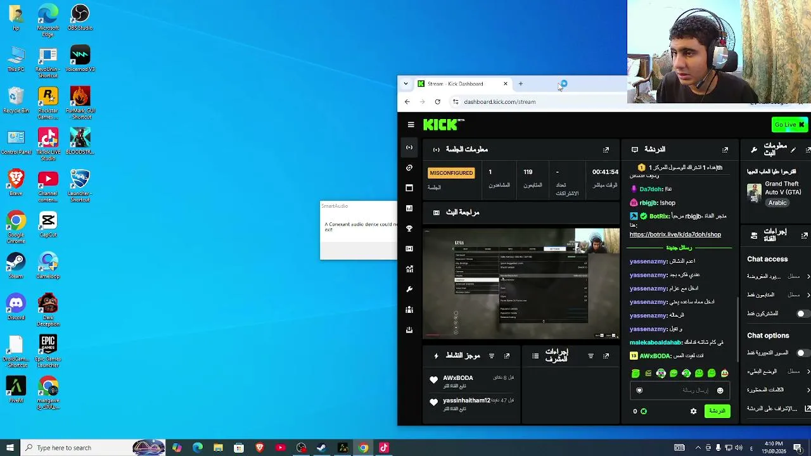Filter the activity feed panel

[x=491, y=356]
